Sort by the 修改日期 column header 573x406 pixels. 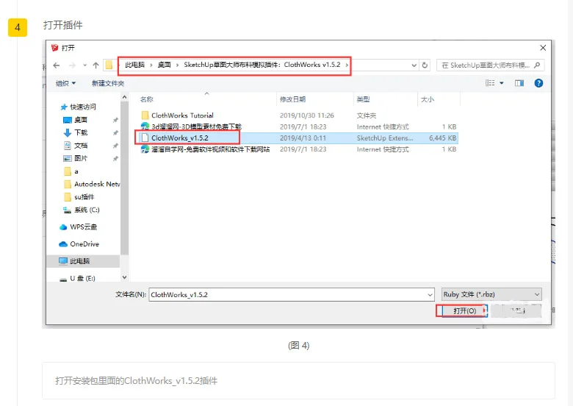(292, 99)
